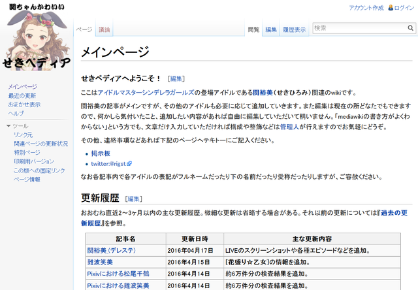Click the LIVEのスクリーンショット update description cell
The height and width of the screenshot is (290, 418).
pos(312,251)
